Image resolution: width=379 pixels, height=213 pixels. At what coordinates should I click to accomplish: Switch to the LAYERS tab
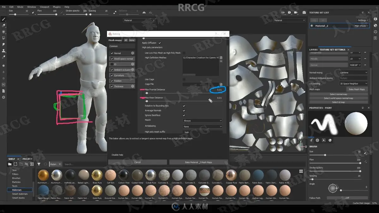coord(313,50)
